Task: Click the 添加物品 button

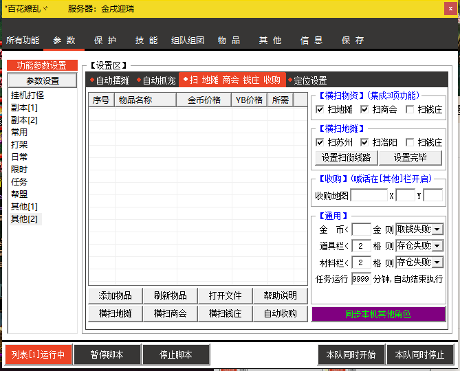Action: [x=116, y=295]
